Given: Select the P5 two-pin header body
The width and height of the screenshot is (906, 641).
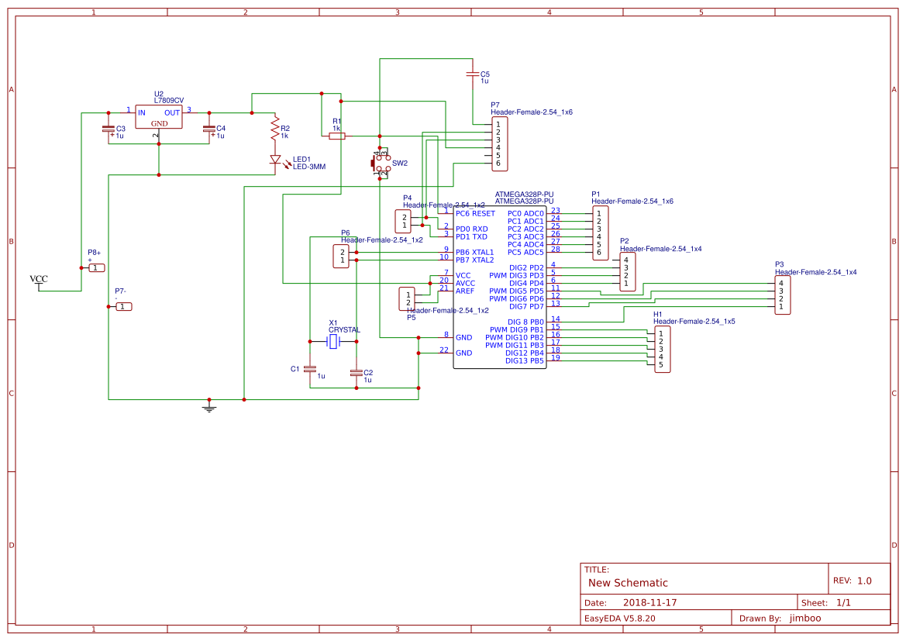Looking at the screenshot, I should (407, 299).
